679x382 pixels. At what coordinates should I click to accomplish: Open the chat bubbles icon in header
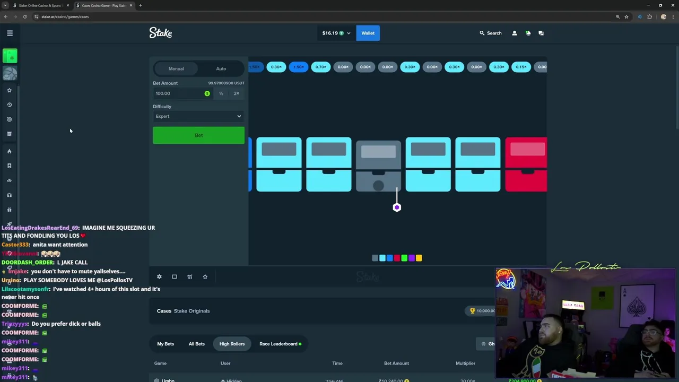pyautogui.click(x=541, y=33)
